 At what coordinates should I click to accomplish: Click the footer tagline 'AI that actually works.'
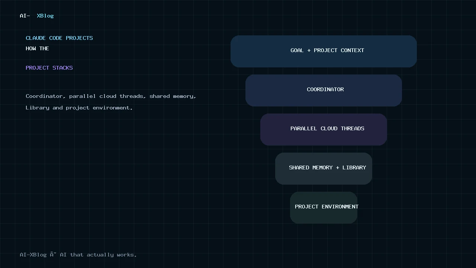coord(98,255)
